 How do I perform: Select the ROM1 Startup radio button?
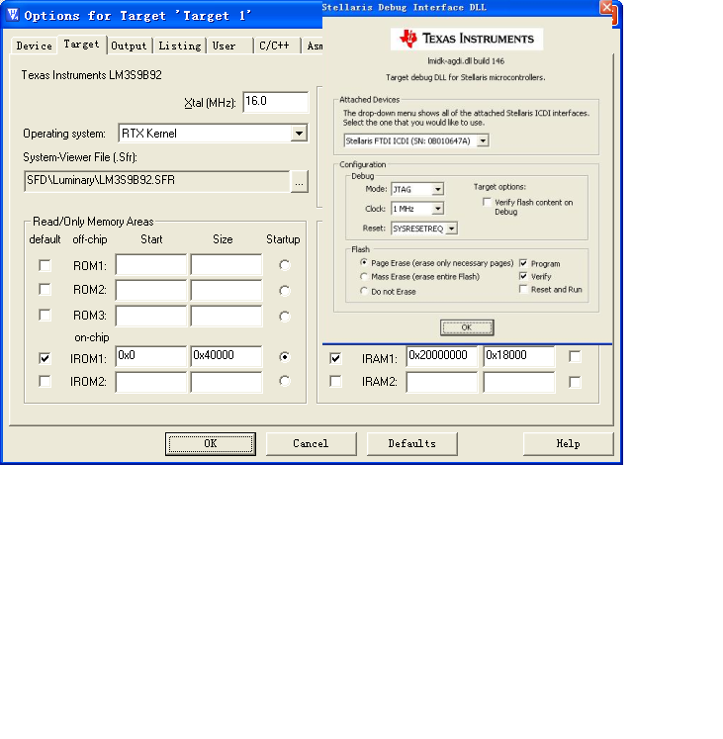tap(284, 265)
